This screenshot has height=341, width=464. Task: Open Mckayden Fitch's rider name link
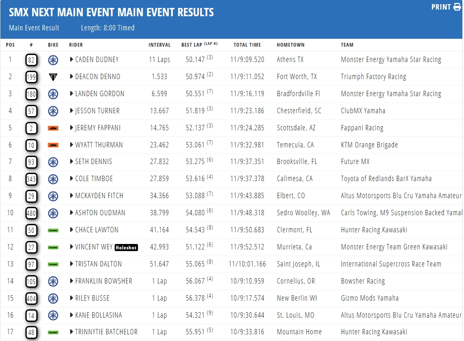(99, 196)
